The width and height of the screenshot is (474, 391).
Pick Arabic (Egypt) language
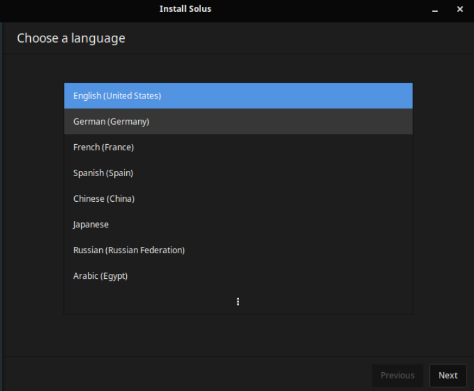click(238, 276)
